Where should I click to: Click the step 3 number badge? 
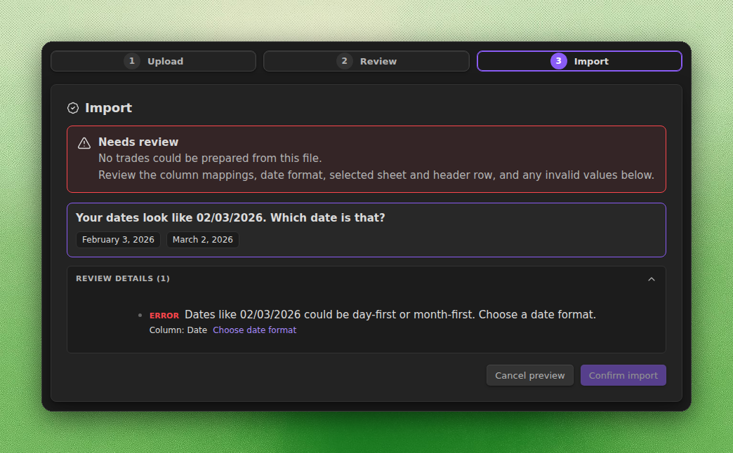(x=559, y=61)
